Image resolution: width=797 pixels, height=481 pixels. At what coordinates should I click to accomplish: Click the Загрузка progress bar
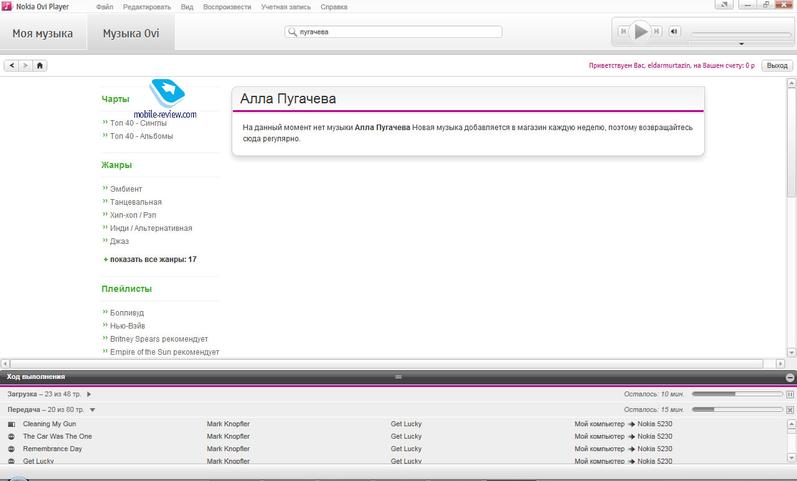coord(737,394)
